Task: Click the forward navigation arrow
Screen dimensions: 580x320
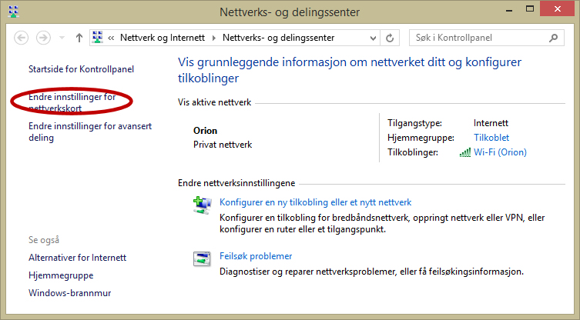Action: pos(44,37)
